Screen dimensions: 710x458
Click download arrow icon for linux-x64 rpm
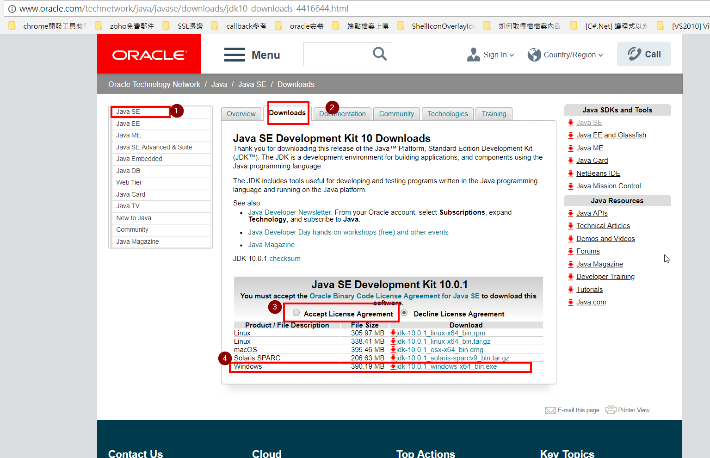click(x=393, y=333)
